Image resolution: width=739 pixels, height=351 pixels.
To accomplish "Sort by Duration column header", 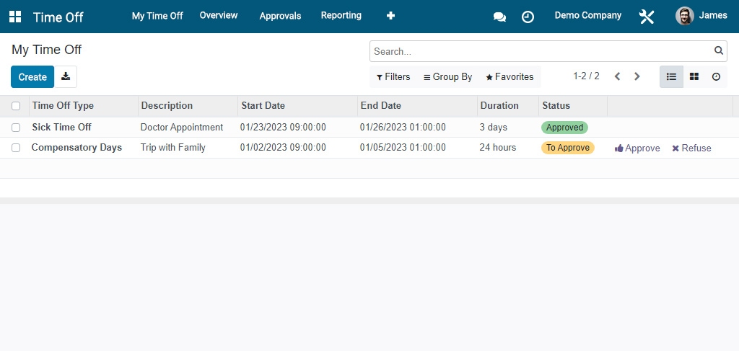I will (499, 106).
